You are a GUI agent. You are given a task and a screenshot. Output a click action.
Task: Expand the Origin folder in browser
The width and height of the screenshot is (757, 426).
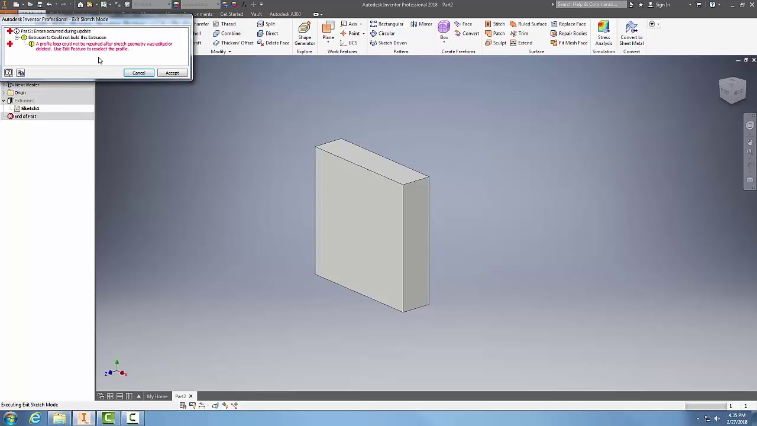[3, 93]
